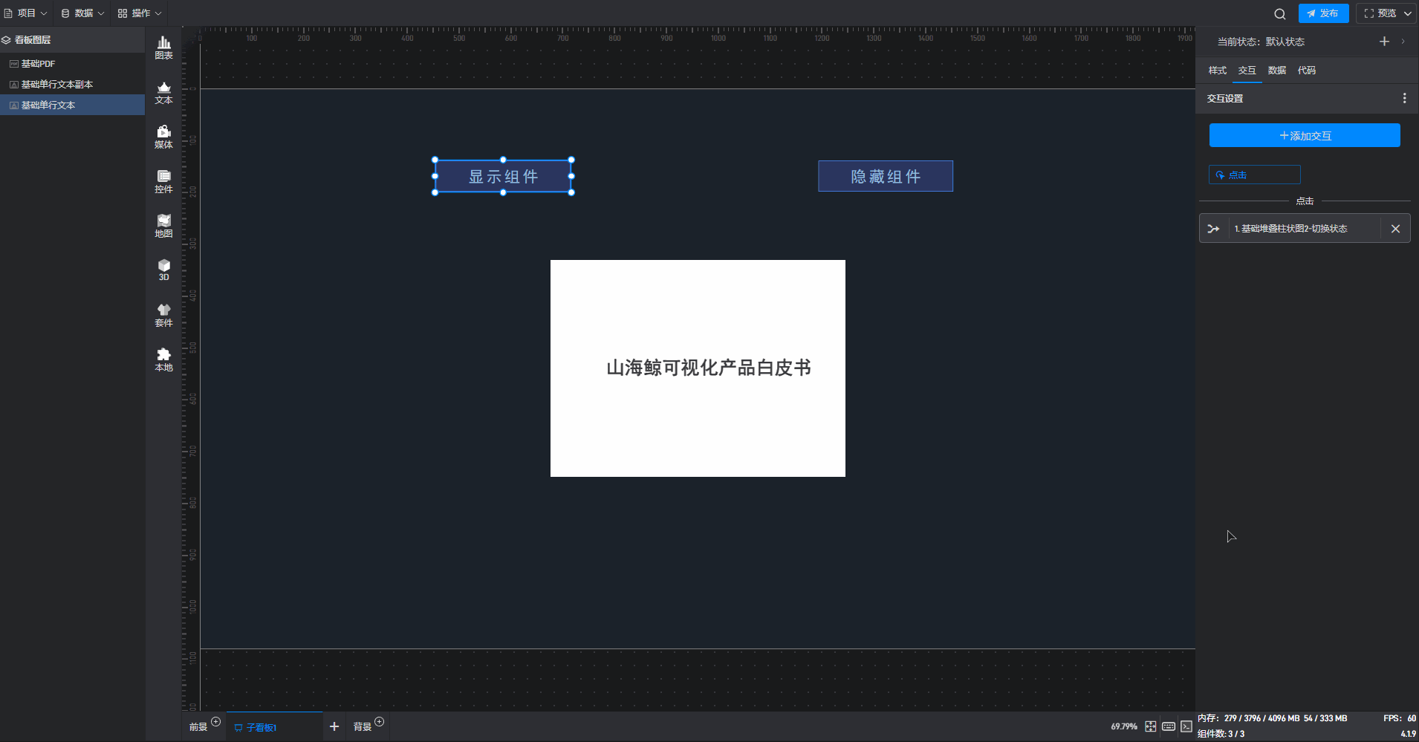Click the fit-to-screen icon in status bar
Image resolution: width=1419 pixels, height=742 pixels.
1150,726
